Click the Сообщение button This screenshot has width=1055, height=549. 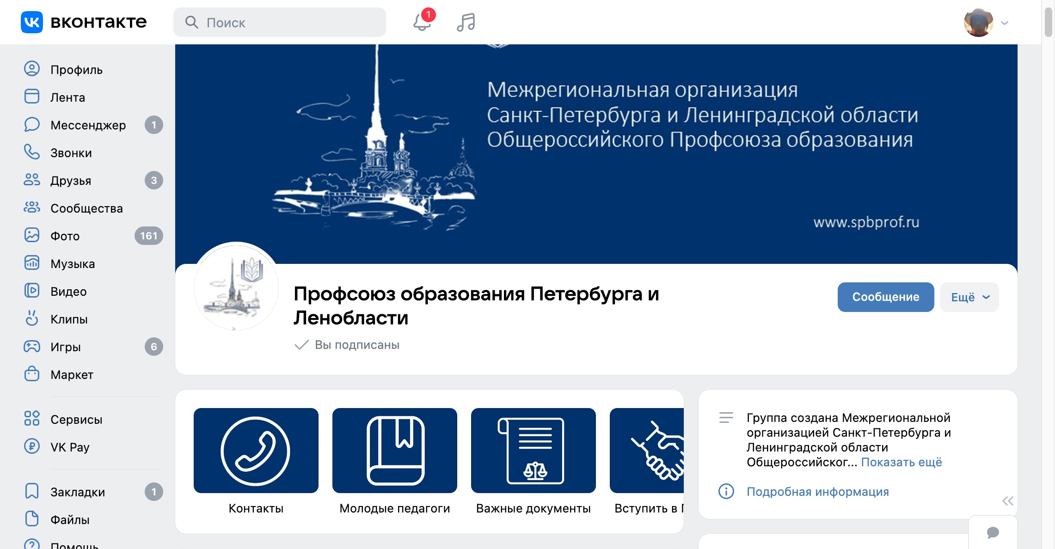886,297
